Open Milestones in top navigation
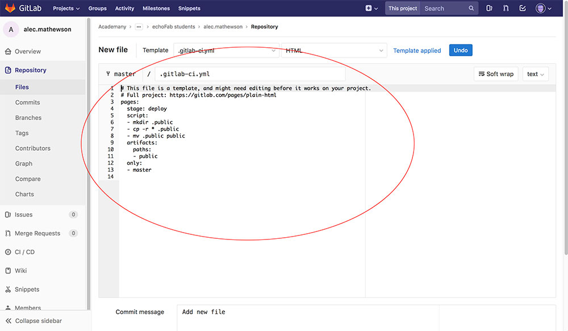Screen dimensions: 568x331 156,9
